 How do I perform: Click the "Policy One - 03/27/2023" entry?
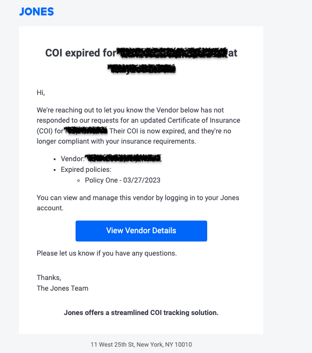pyautogui.click(x=122, y=180)
